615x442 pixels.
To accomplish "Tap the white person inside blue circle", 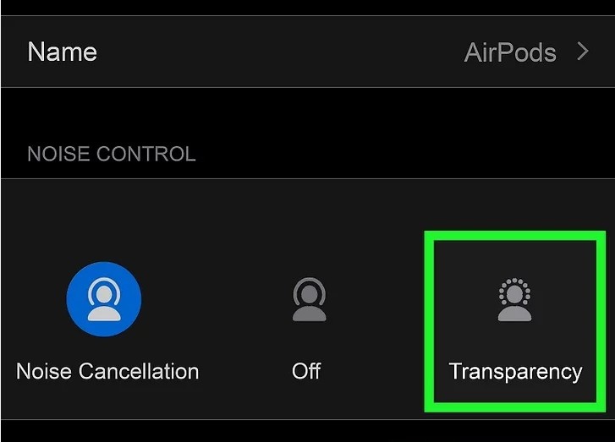I will point(104,299).
